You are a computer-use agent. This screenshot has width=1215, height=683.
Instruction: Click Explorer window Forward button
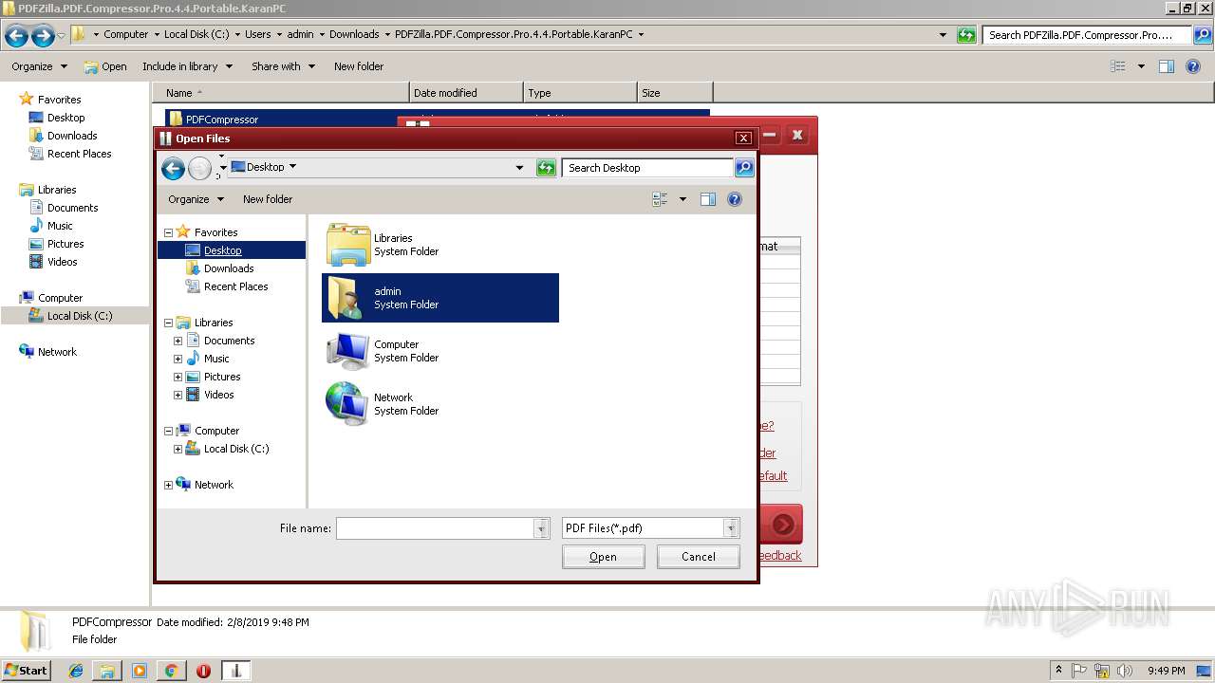click(x=43, y=36)
